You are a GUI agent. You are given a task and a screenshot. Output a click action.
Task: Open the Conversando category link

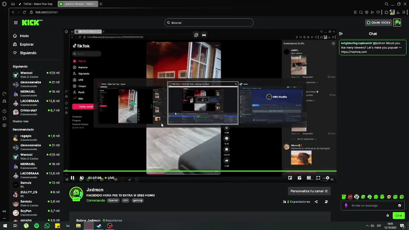click(x=96, y=201)
